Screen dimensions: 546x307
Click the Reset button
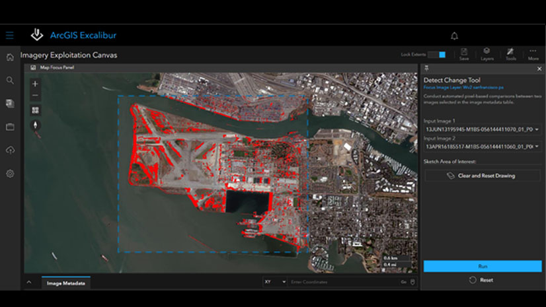pos(481,280)
